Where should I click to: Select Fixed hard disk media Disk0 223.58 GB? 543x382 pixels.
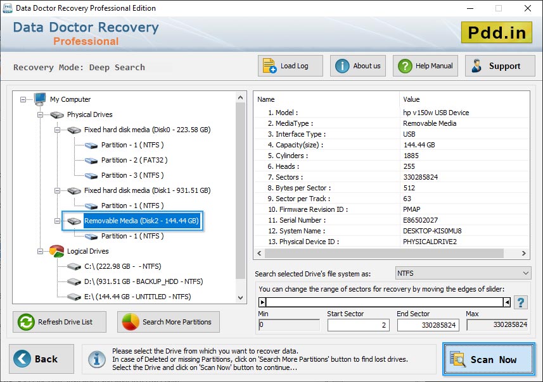pyautogui.click(x=147, y=130)
